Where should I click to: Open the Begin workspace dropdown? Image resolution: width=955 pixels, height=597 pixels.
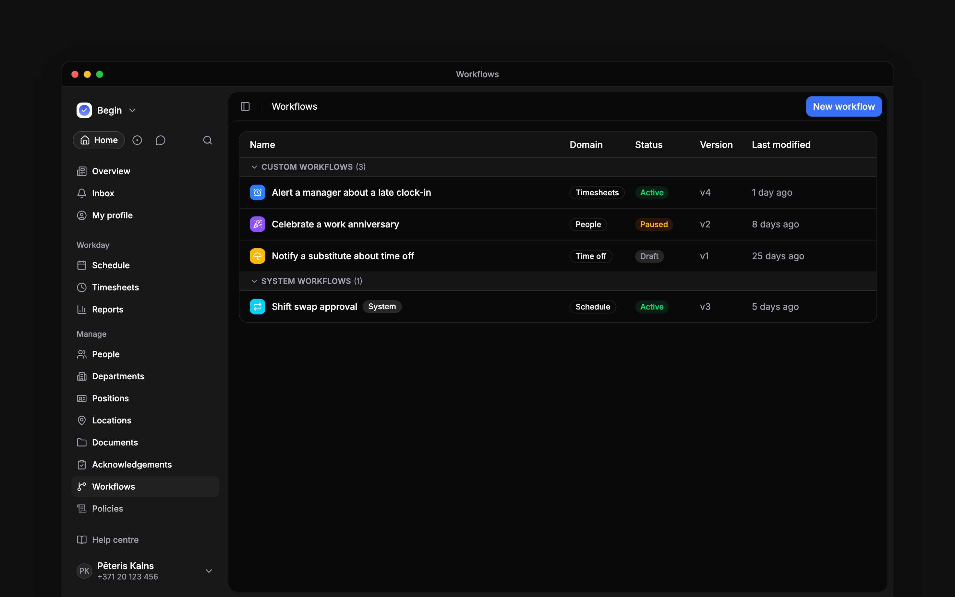[106, 110]
